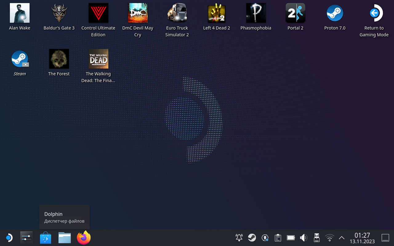Open the notifications bell in the system tray
The height and width of the screenshot is (246, 394).
coord(239,237)
